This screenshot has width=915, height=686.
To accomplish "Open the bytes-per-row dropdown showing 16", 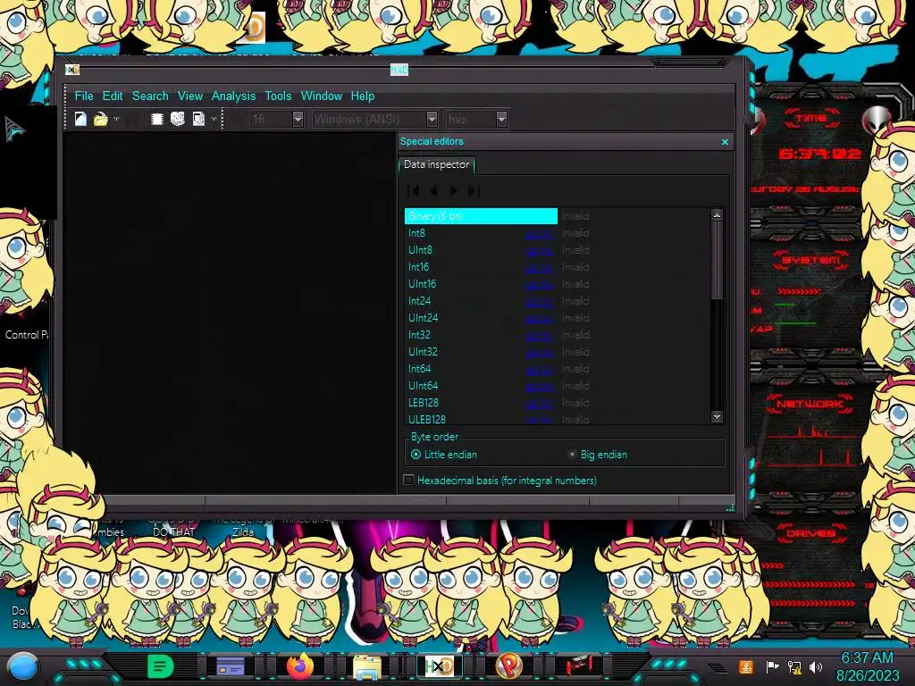I will point(298,119).
